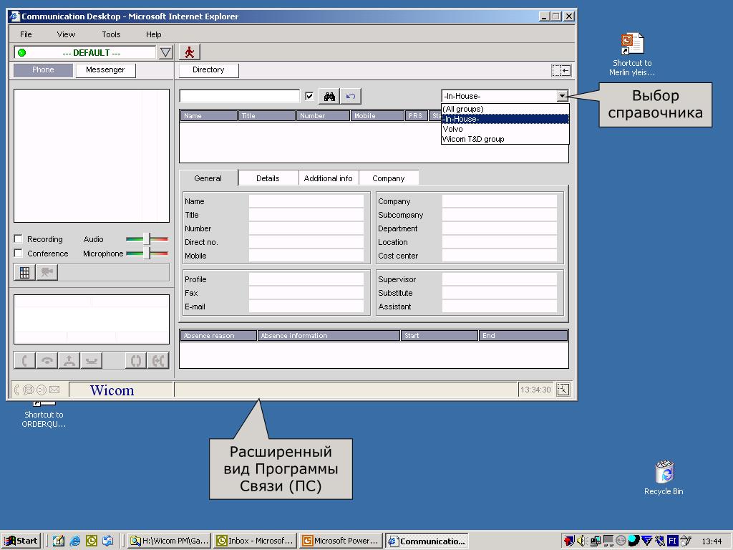Open the File menu

click(x=26, y=34)
